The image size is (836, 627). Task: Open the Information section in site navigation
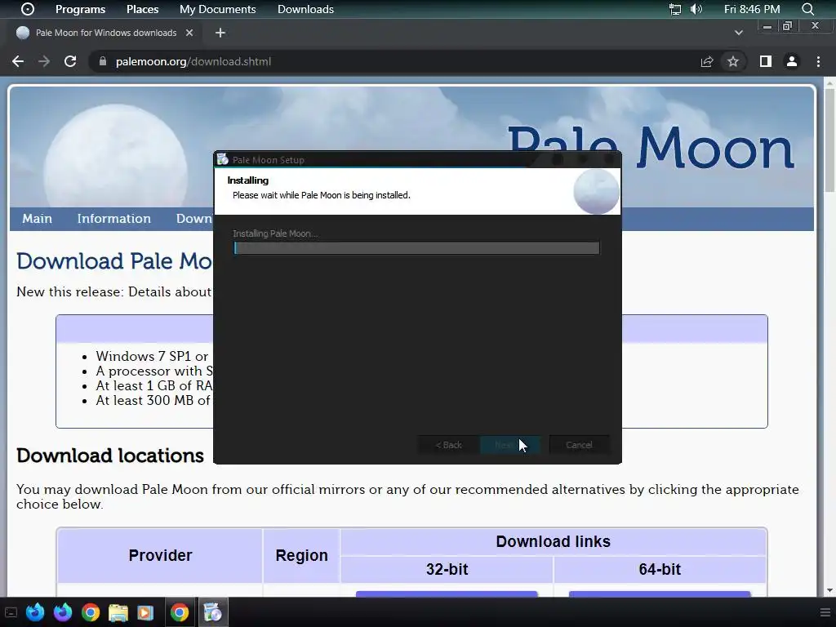114,219
